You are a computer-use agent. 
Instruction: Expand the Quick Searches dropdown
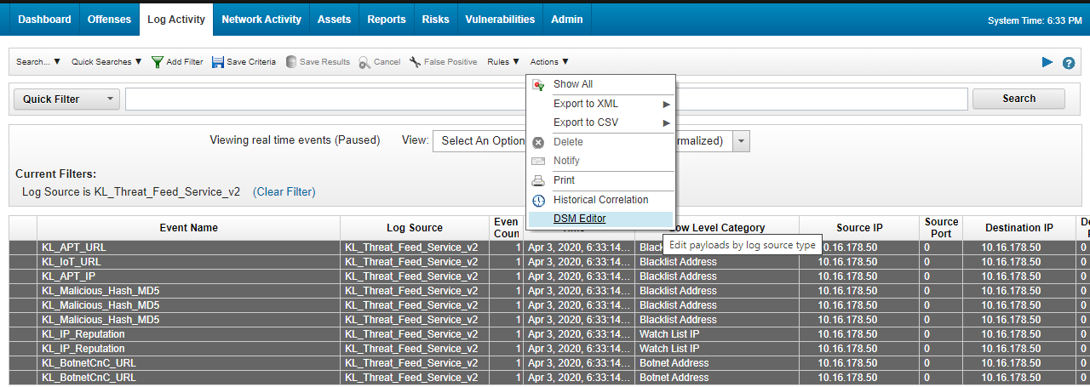click(106, 62)
